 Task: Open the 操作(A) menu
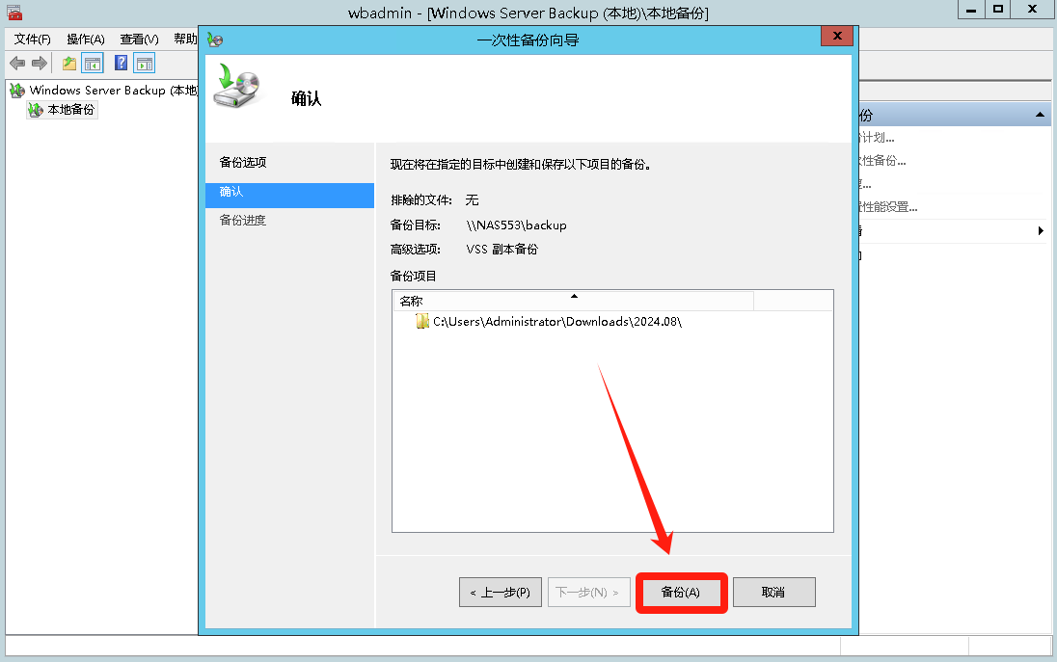86,40
